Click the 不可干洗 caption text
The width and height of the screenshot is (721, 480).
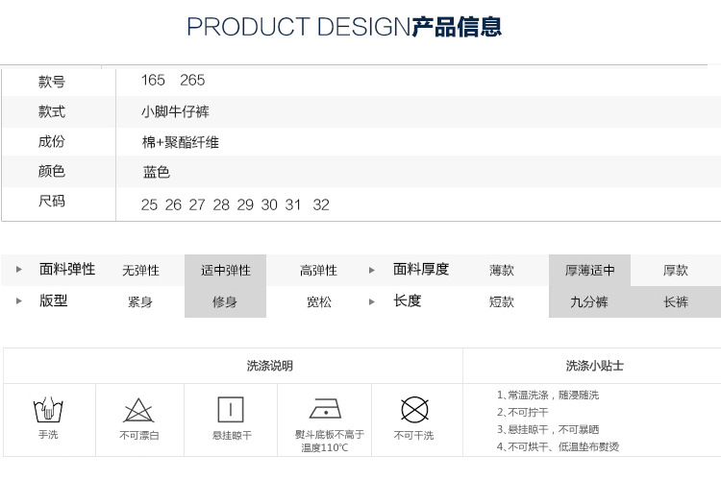coord(413,435)
